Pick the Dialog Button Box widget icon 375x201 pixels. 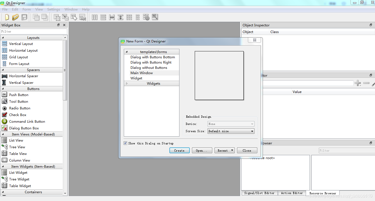tap(4, 128)
